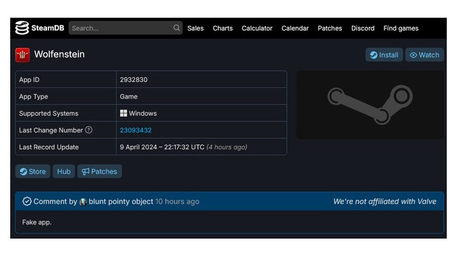The width and height of the screenshot is (457, 257).
Task: Click the '(4 hours ago)' relative time
Action: coord(226,147)
